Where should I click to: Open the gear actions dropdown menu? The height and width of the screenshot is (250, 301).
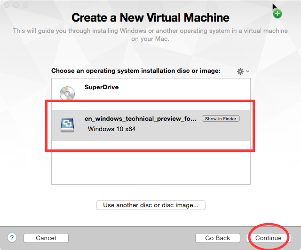(243, 71)
